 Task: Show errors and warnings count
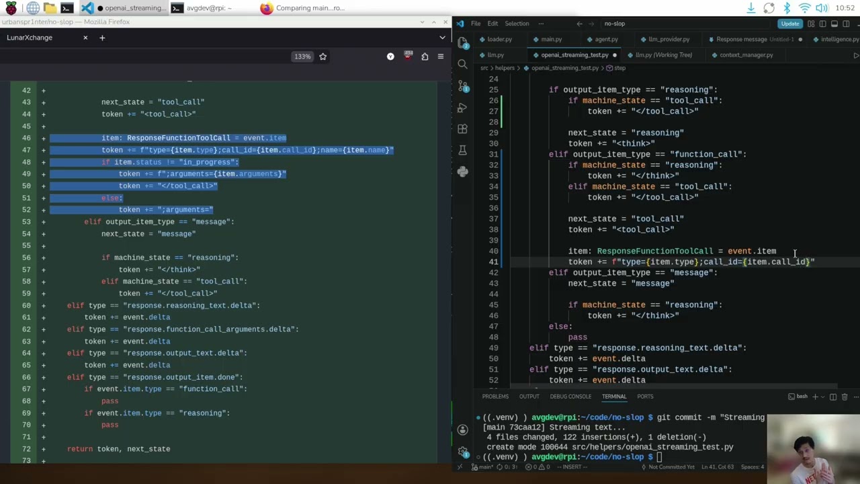tap(538, 467)
